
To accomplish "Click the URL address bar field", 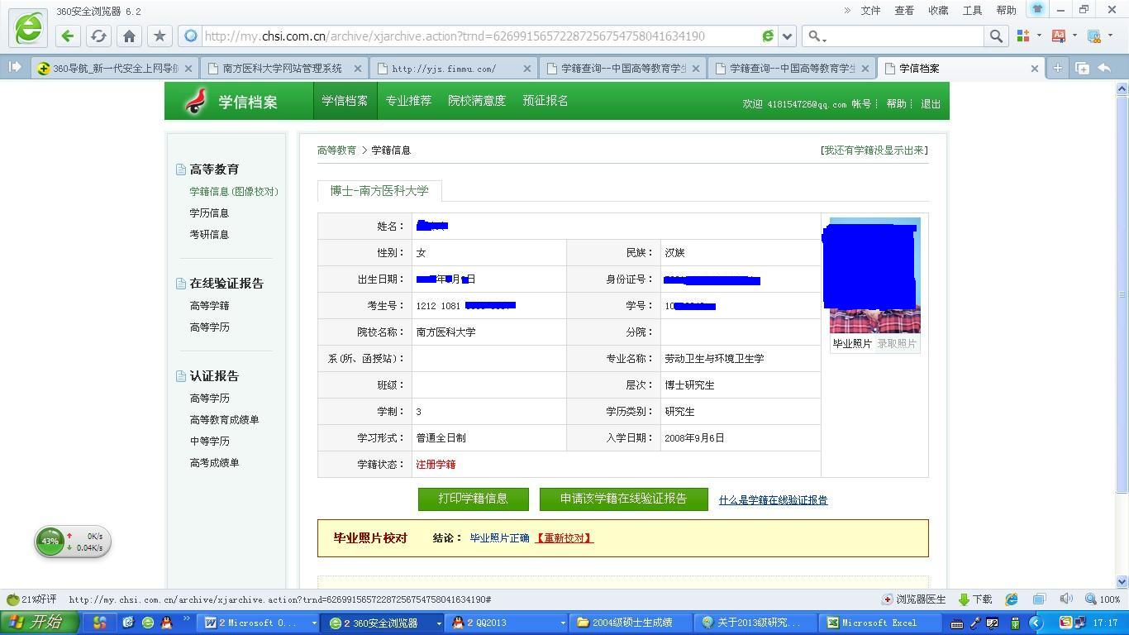I will pos(479,36).
